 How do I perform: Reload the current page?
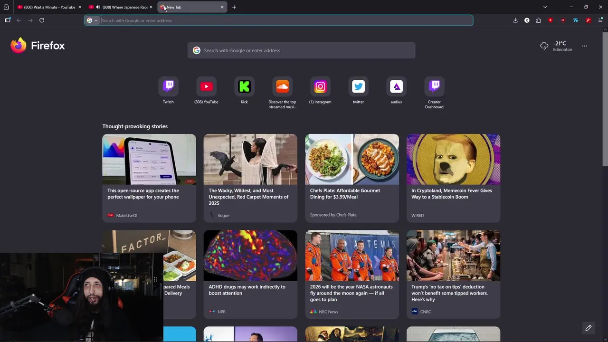[42, 20]
